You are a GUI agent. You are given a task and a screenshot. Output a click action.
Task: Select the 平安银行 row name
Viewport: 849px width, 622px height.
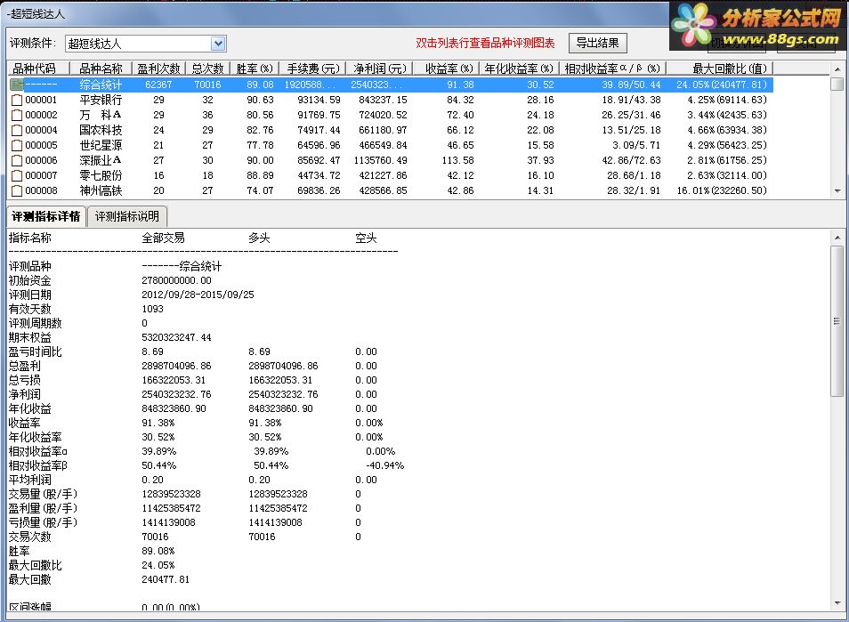[x=101, y=101]
